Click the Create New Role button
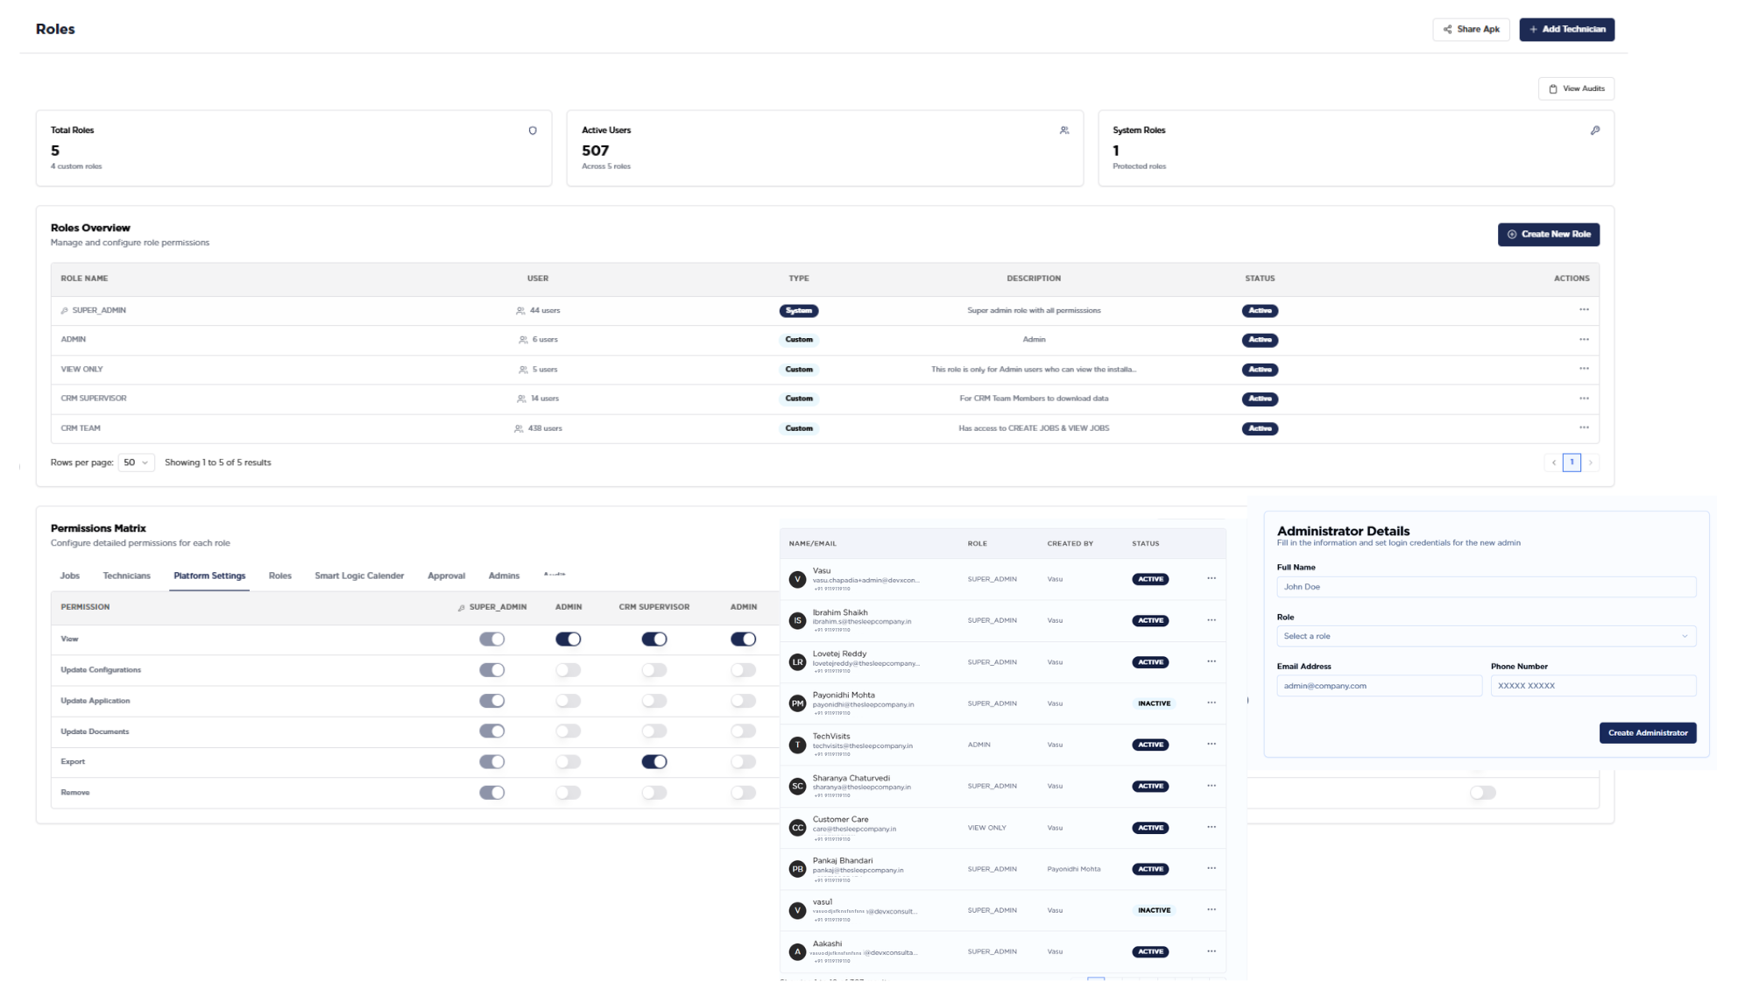Viewport: 1752px width, 996px height. pyautogui.click(x=1549, y=235)
